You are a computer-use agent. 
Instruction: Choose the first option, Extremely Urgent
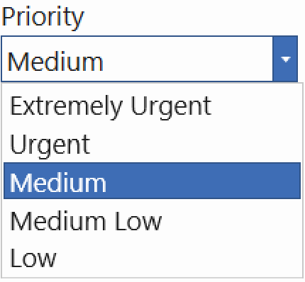pyautogui.click(x=152, y=106)
